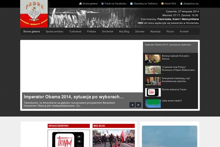The width and height of the screenshot is (220, 147).
Task: Open the Społeczeństwo menu item
Action: click(54, 32)
